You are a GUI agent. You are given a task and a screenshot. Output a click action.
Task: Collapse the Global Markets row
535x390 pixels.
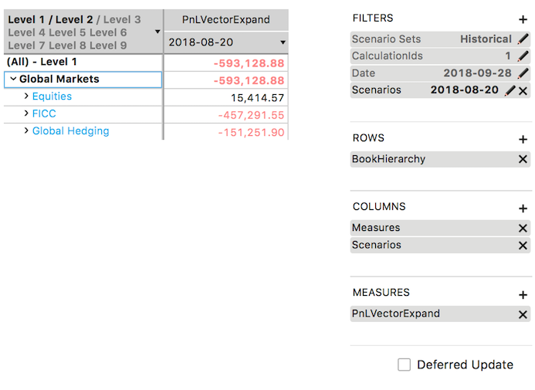[x=13, y=79]
